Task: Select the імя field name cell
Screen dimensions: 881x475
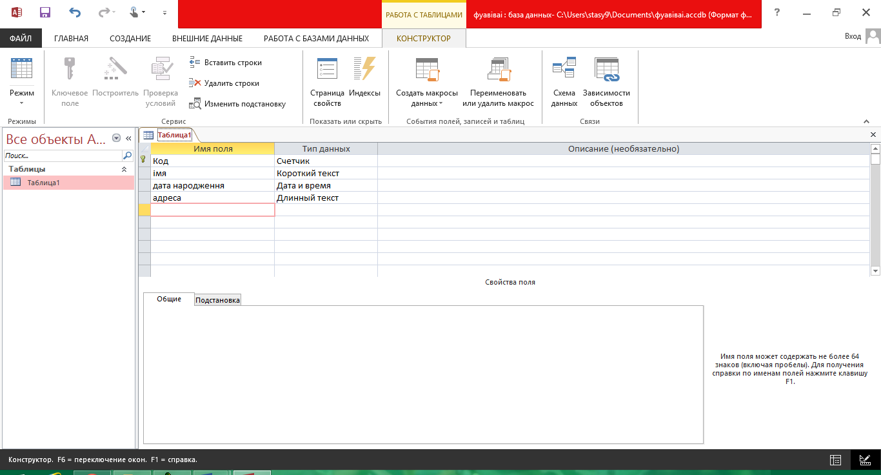Action: click(213, 174)
